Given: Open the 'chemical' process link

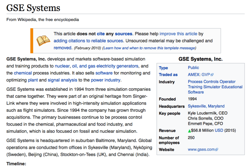Looking at the screenshot, I should (x=23, y=73).
